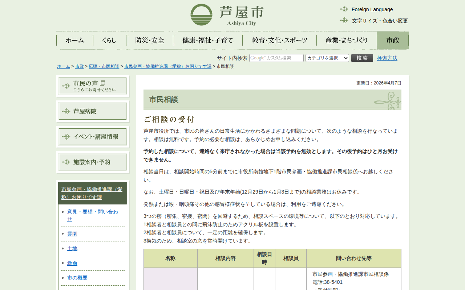465x290 pixels.
Task: Open the 施設案内・予約 banner
Action: 93,162
